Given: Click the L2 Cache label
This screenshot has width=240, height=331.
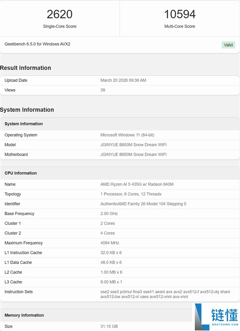Looking at the screenshot, I should point(13,272).
